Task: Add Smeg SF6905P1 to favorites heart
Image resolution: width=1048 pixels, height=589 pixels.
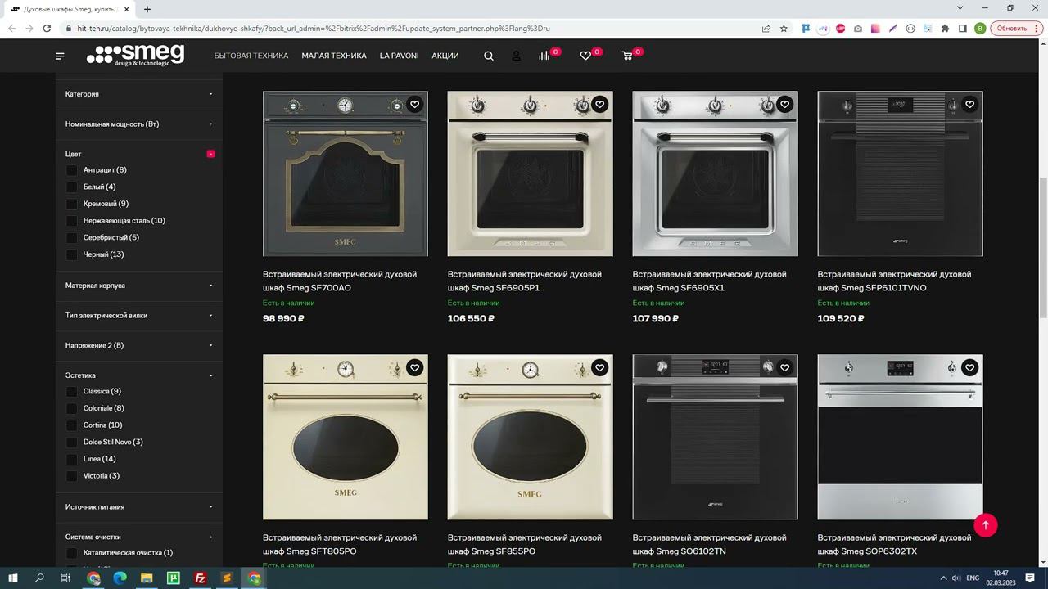Action: (600, 105)
